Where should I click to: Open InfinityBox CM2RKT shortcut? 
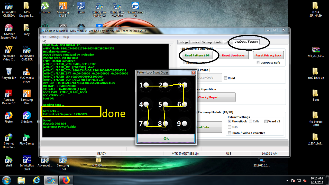117,9
